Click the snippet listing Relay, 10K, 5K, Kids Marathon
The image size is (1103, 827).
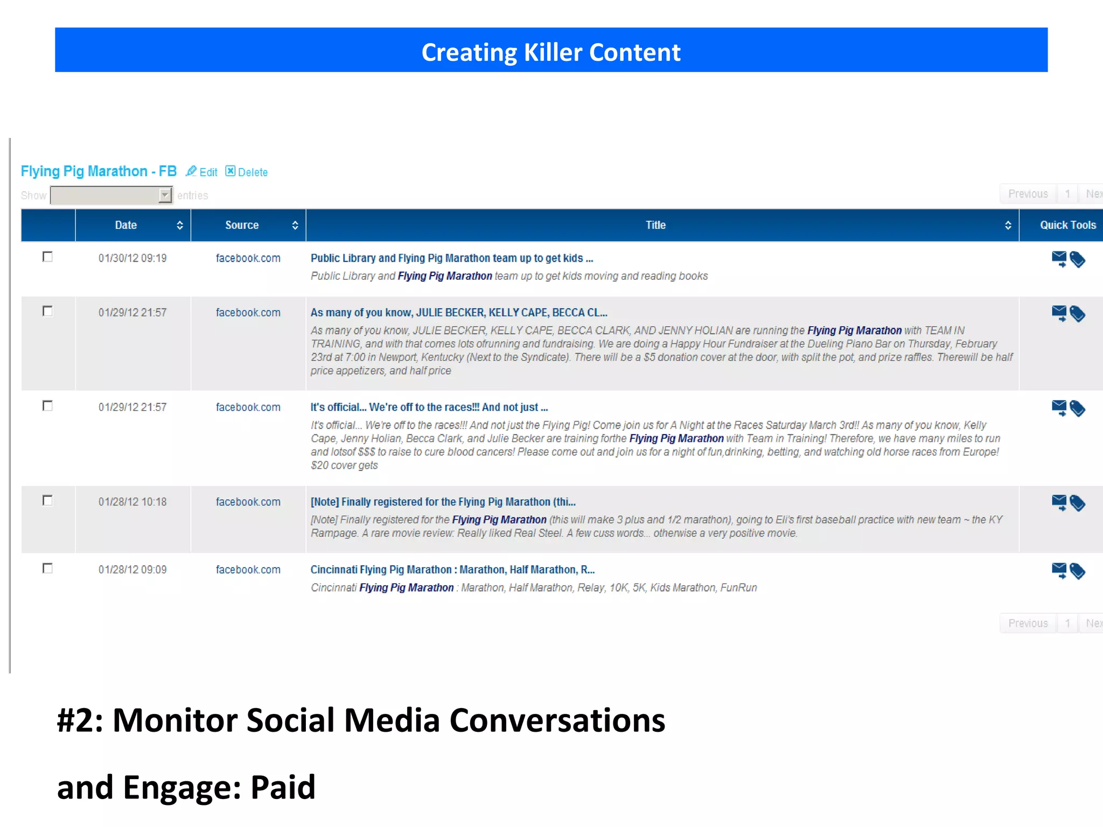534,587
